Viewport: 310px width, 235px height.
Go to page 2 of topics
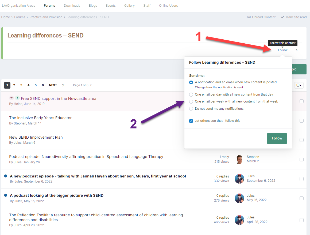point(14,85)
